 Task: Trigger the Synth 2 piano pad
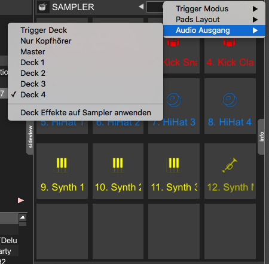click(118, 171)
